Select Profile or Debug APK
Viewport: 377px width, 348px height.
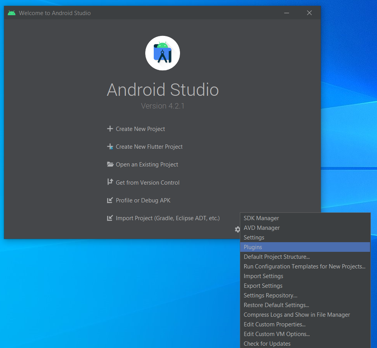point(143,200)
